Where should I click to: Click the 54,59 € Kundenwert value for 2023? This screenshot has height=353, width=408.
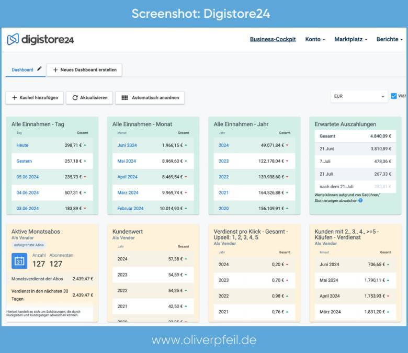click(x=175, y=275)
